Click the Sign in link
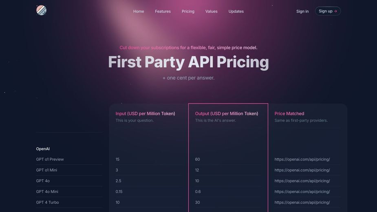377x212 pixels. [x=302, y=11]
